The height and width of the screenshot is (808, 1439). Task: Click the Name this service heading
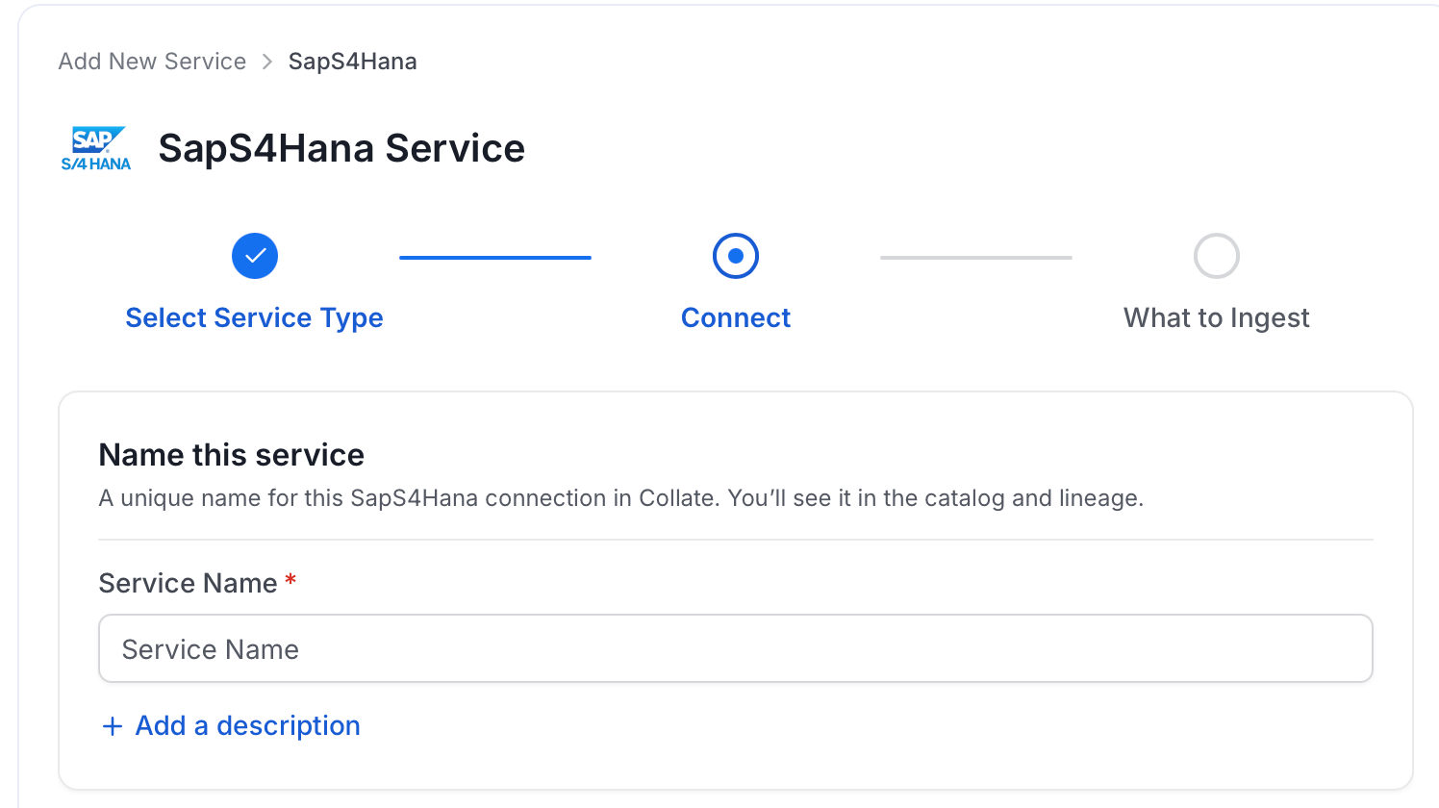pos(232,455)
